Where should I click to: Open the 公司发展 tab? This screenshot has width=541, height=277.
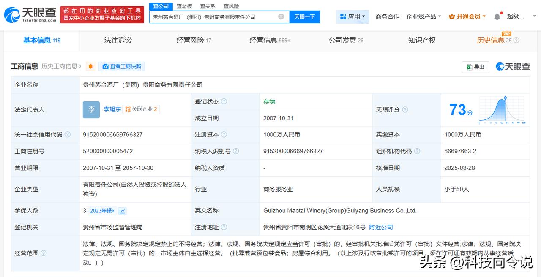(346, 40)
